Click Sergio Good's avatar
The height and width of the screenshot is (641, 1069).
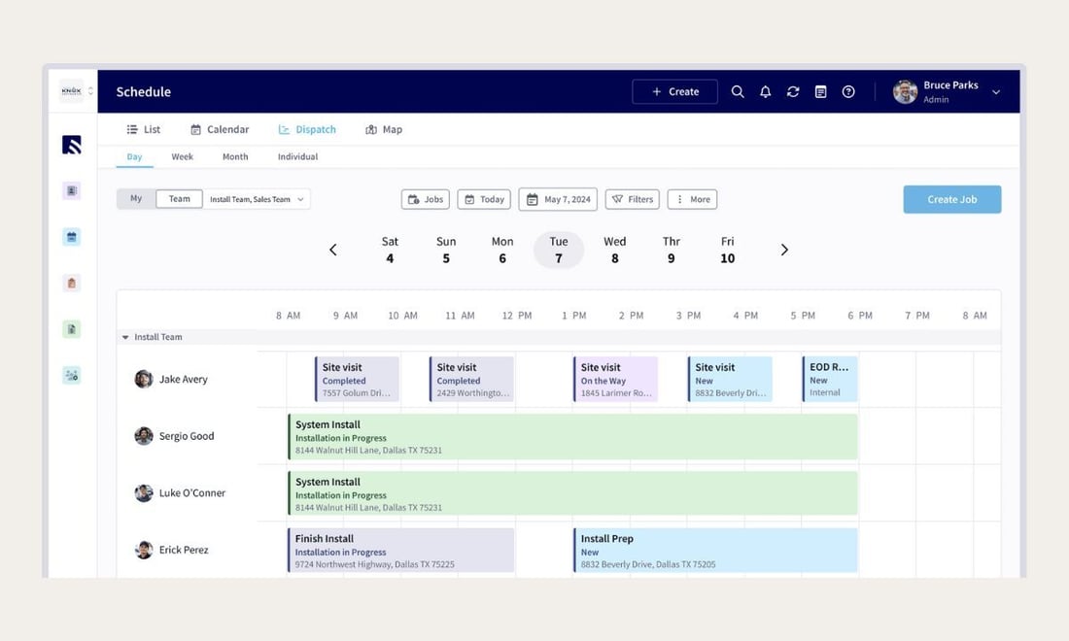click(143, 435)
